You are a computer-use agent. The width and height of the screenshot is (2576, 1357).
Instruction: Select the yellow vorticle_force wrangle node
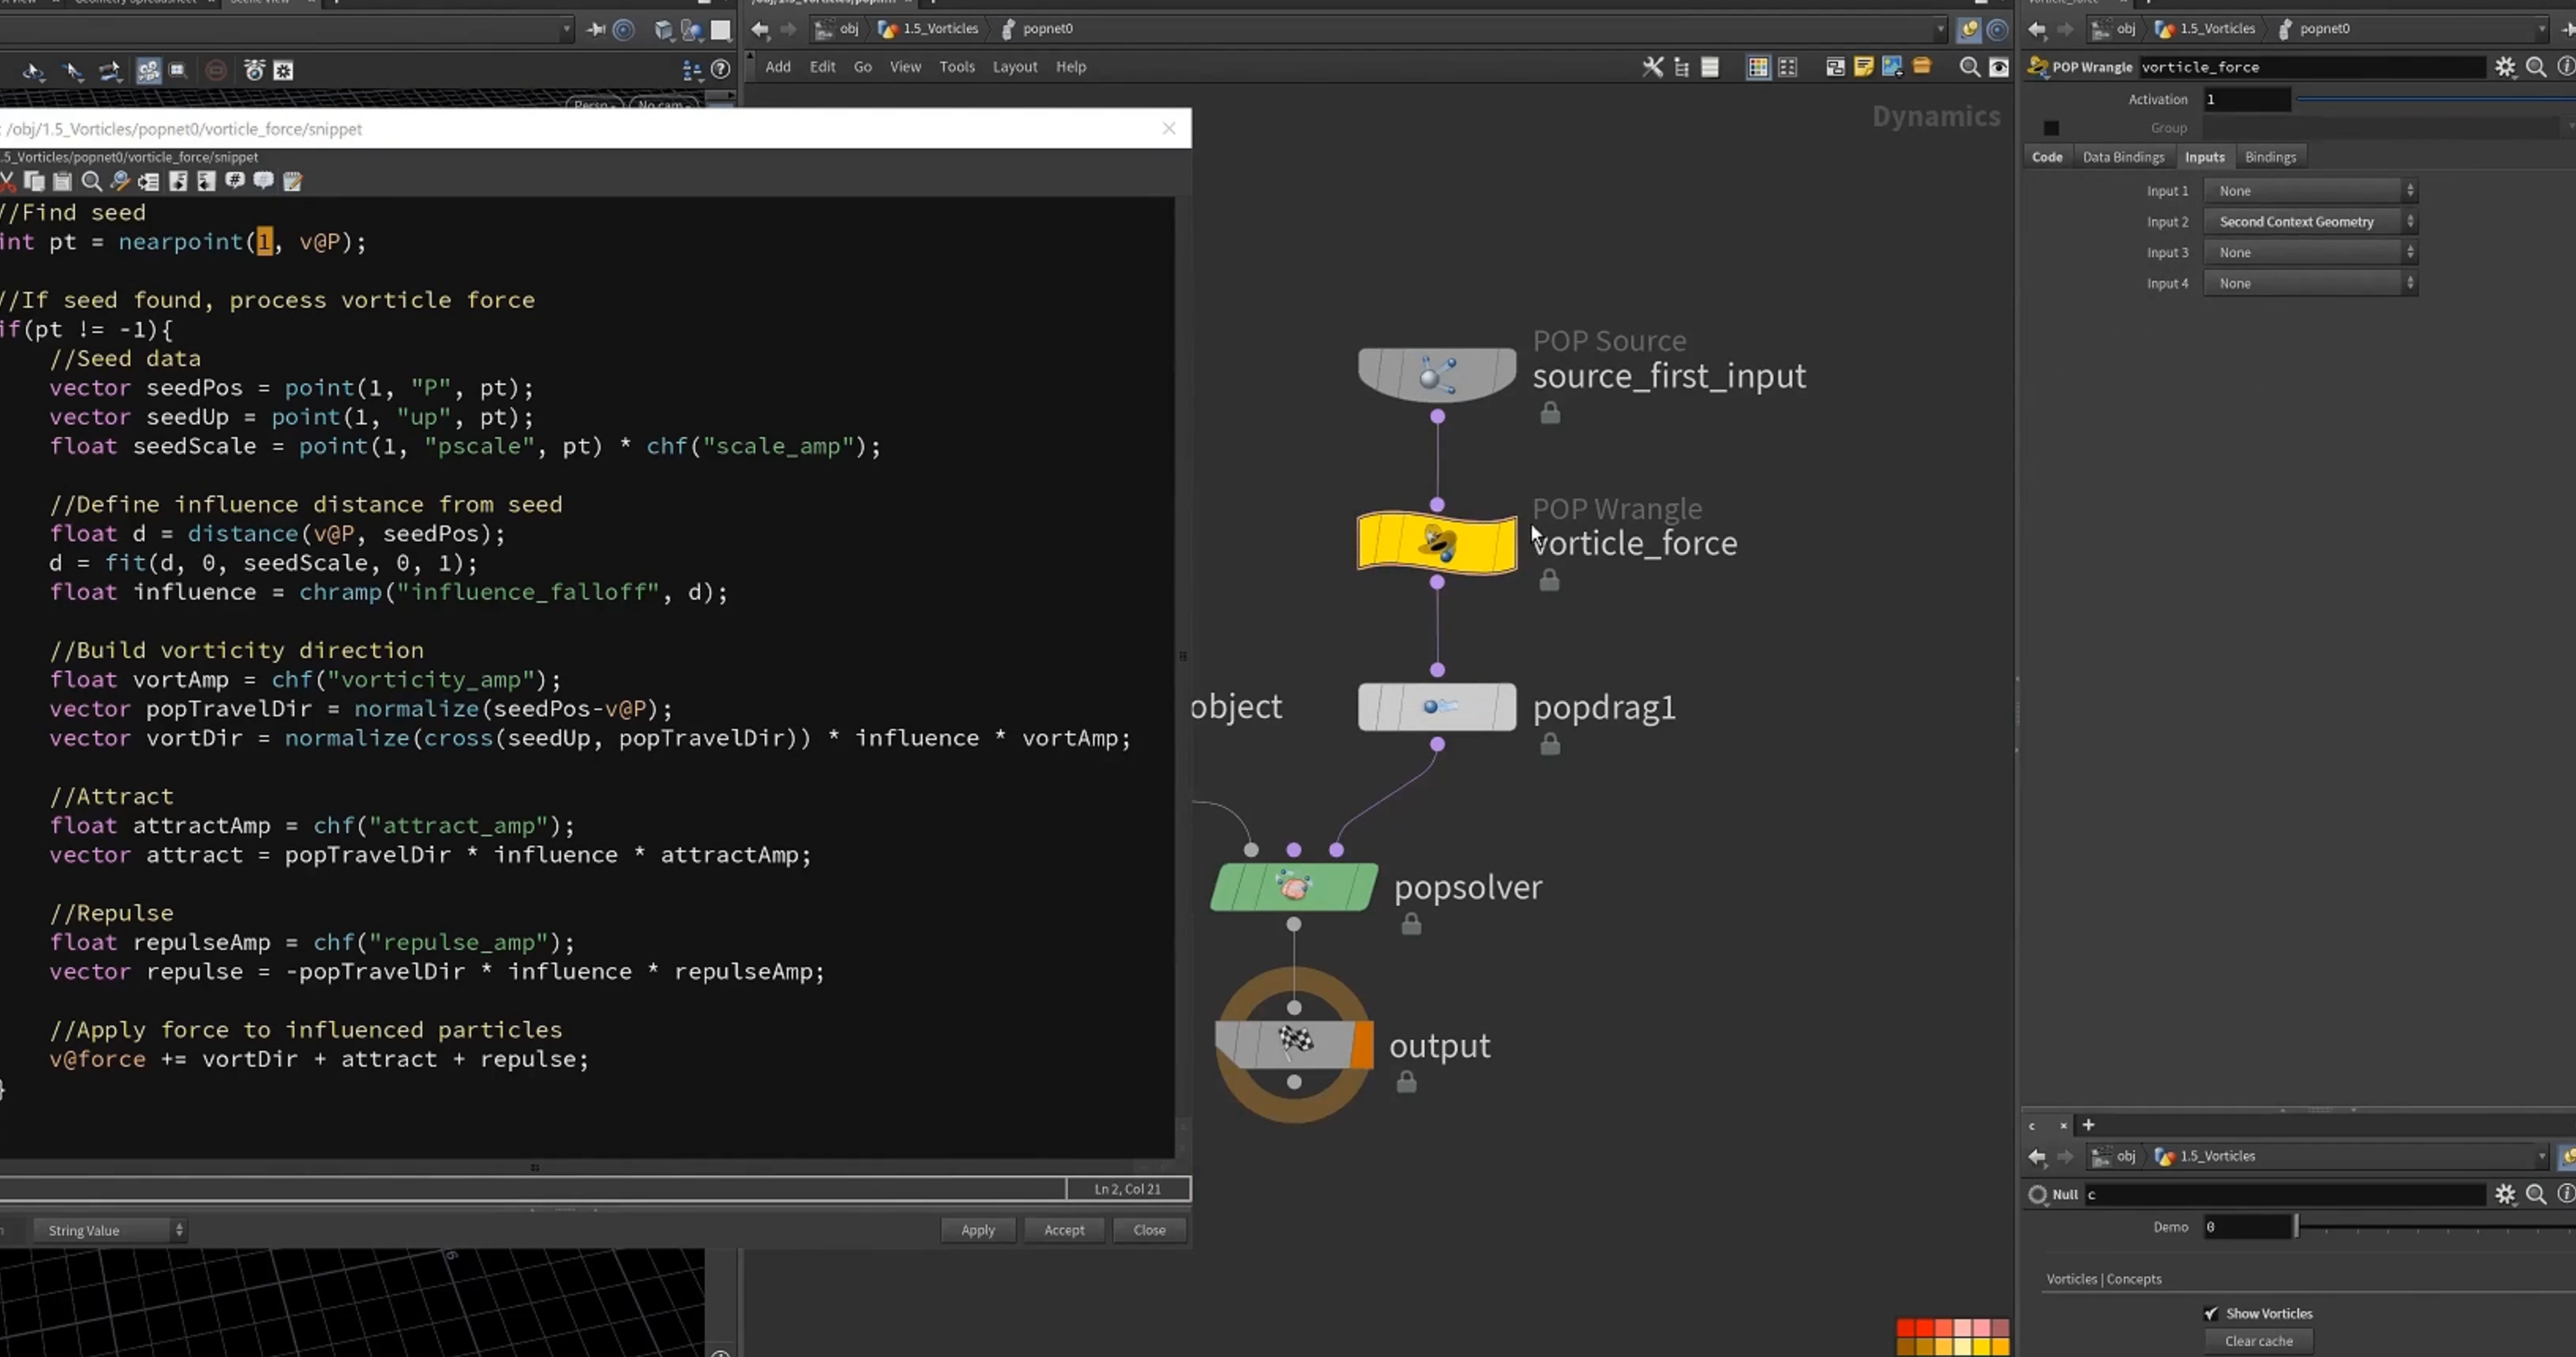coord(1437,543)
